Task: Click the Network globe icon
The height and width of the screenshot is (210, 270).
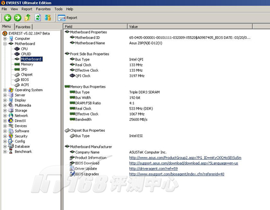Action: click(x=11, y=116)
